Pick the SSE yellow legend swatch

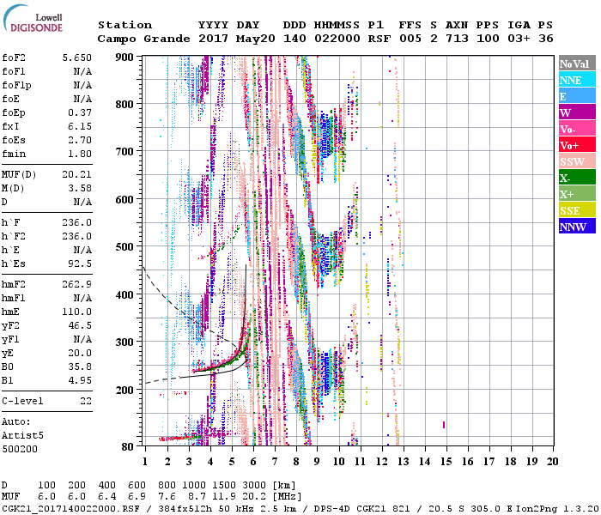(x=577, y=210)
